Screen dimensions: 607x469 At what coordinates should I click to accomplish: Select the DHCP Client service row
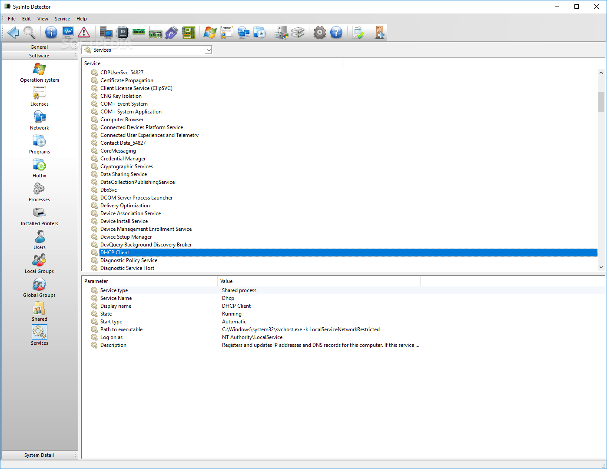(x=344, y=253)
